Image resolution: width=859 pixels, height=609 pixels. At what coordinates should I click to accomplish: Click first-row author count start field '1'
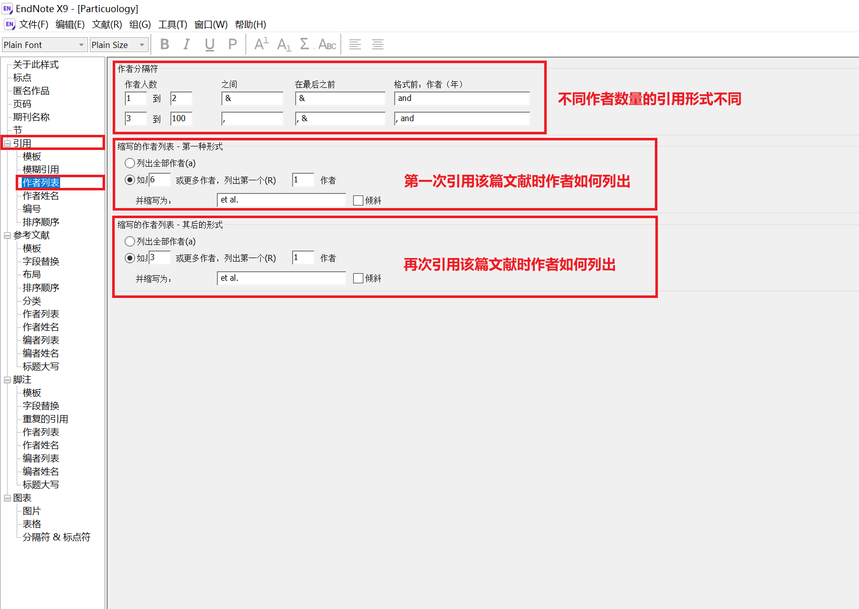135,98
